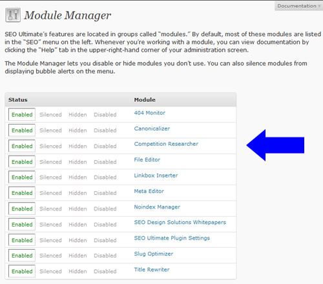Set Slug Optimizer to Hidden
This screenshot has height=284, width=323.
(78, 256)
